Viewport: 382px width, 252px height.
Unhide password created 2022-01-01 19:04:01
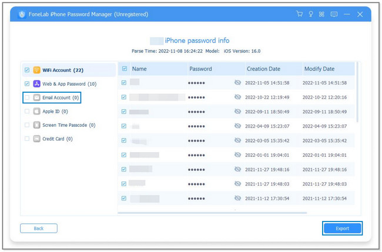point(237,155)
